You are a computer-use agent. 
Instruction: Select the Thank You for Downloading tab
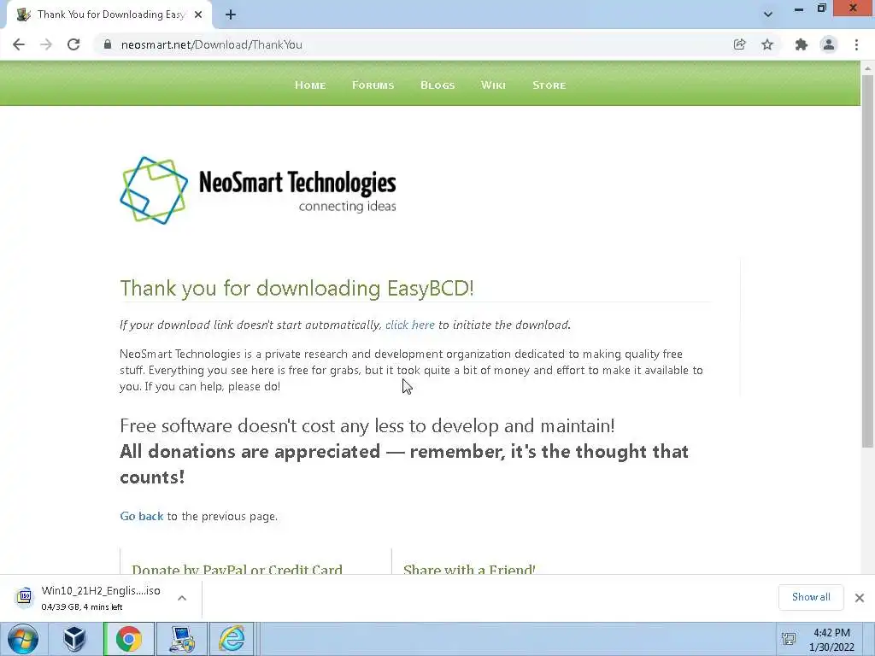point(109,15)
